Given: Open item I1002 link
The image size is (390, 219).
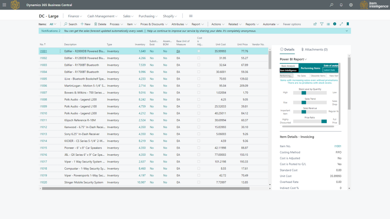Looking at the screenshot, I should (43, 58).
